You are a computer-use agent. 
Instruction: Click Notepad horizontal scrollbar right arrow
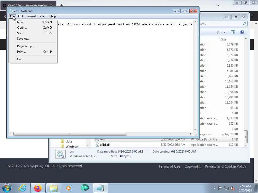pyautogui.click(x=191, y=134)
